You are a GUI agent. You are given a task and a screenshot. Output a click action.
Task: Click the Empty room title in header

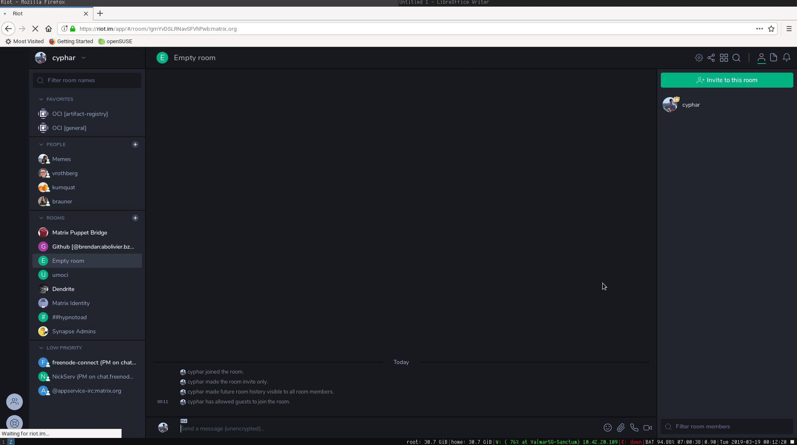(194, 58)
